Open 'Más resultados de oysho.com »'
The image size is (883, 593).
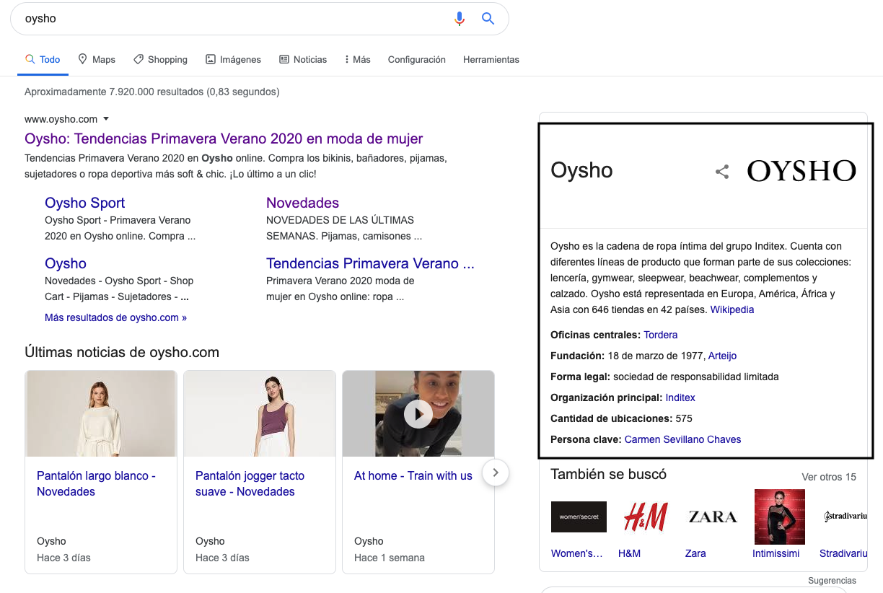(115, 317)
